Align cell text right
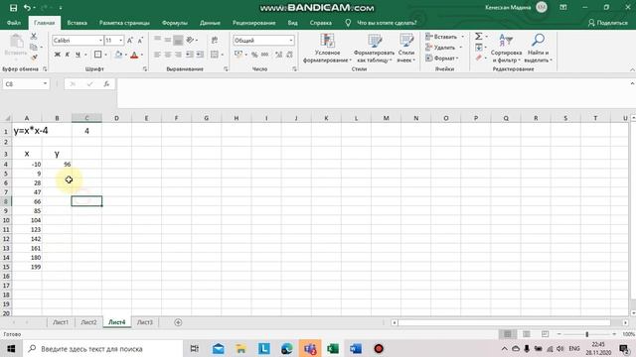This screenshot has height=357, width=636. (178, 55)
